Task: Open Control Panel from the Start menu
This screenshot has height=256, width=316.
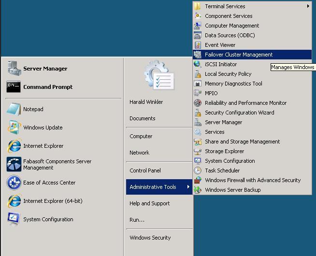Action: [x=145, y=171]
